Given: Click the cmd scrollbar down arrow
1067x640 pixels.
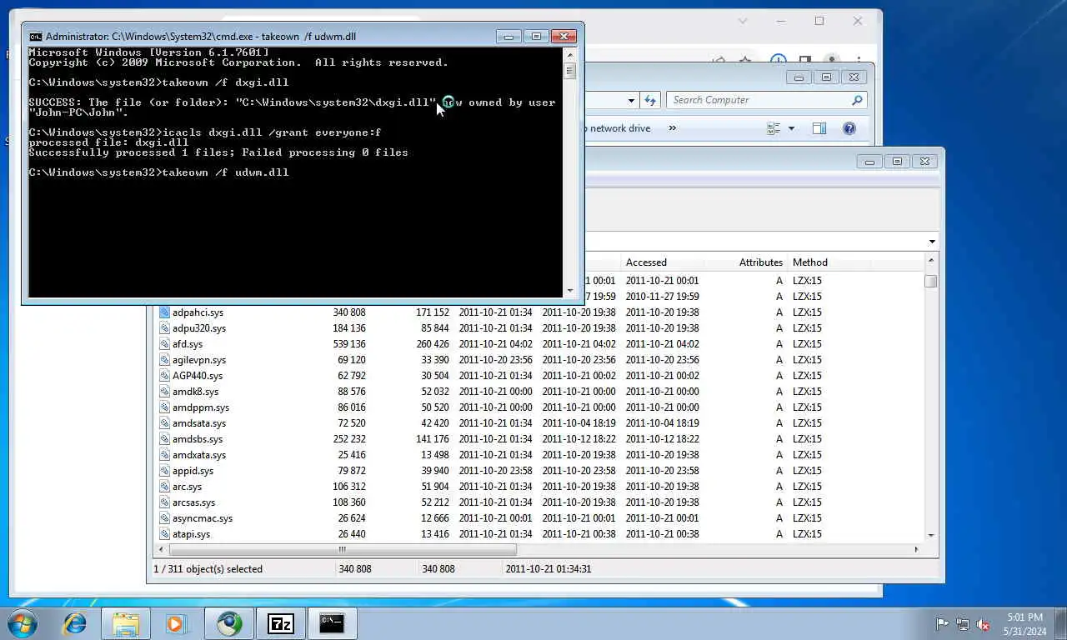Looking at the screenshot, I should [570, 291].
